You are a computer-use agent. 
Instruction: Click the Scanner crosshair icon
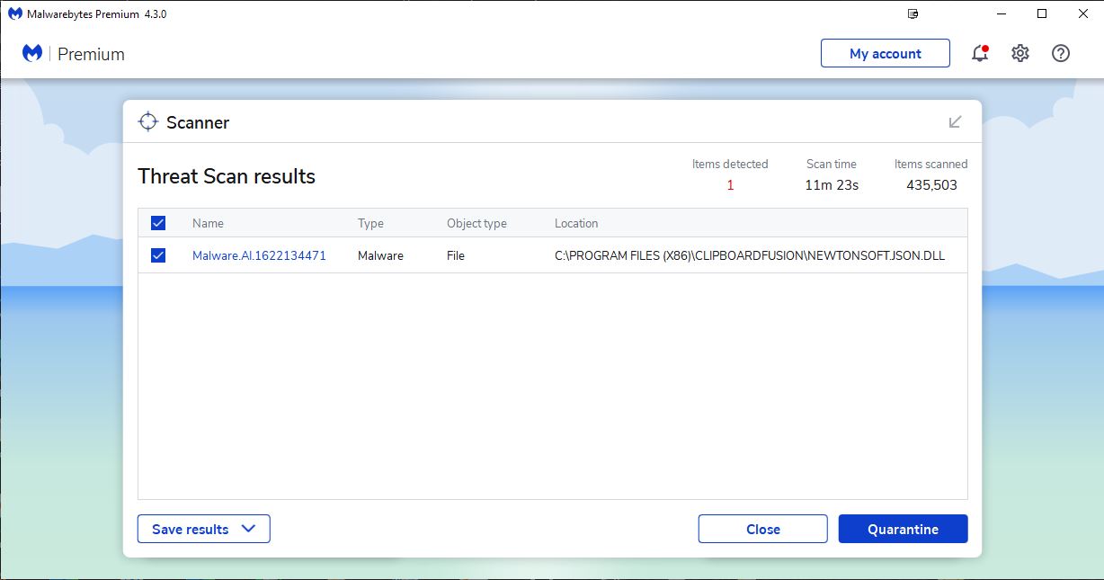(x=148, y=122)
